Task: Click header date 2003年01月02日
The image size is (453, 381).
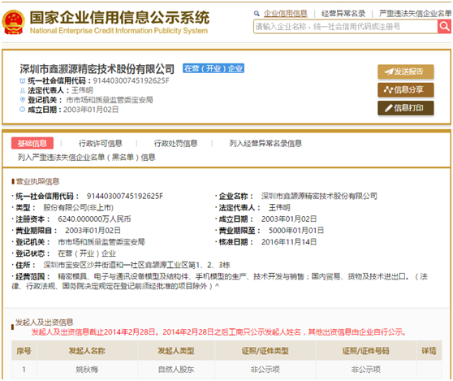Action: [x=91, y=110]
